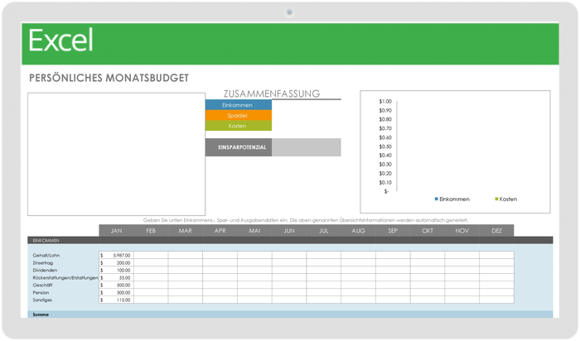This screenshot has height=341, width=580.
Task: Click the grey Einsparpotenzial value field
Action: click(x=307, y=147)
